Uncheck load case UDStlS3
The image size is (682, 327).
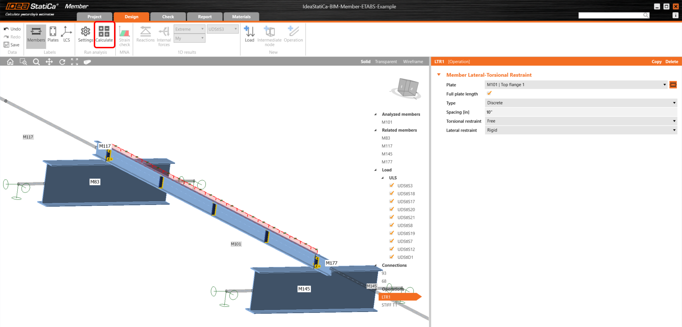(391, 185)
